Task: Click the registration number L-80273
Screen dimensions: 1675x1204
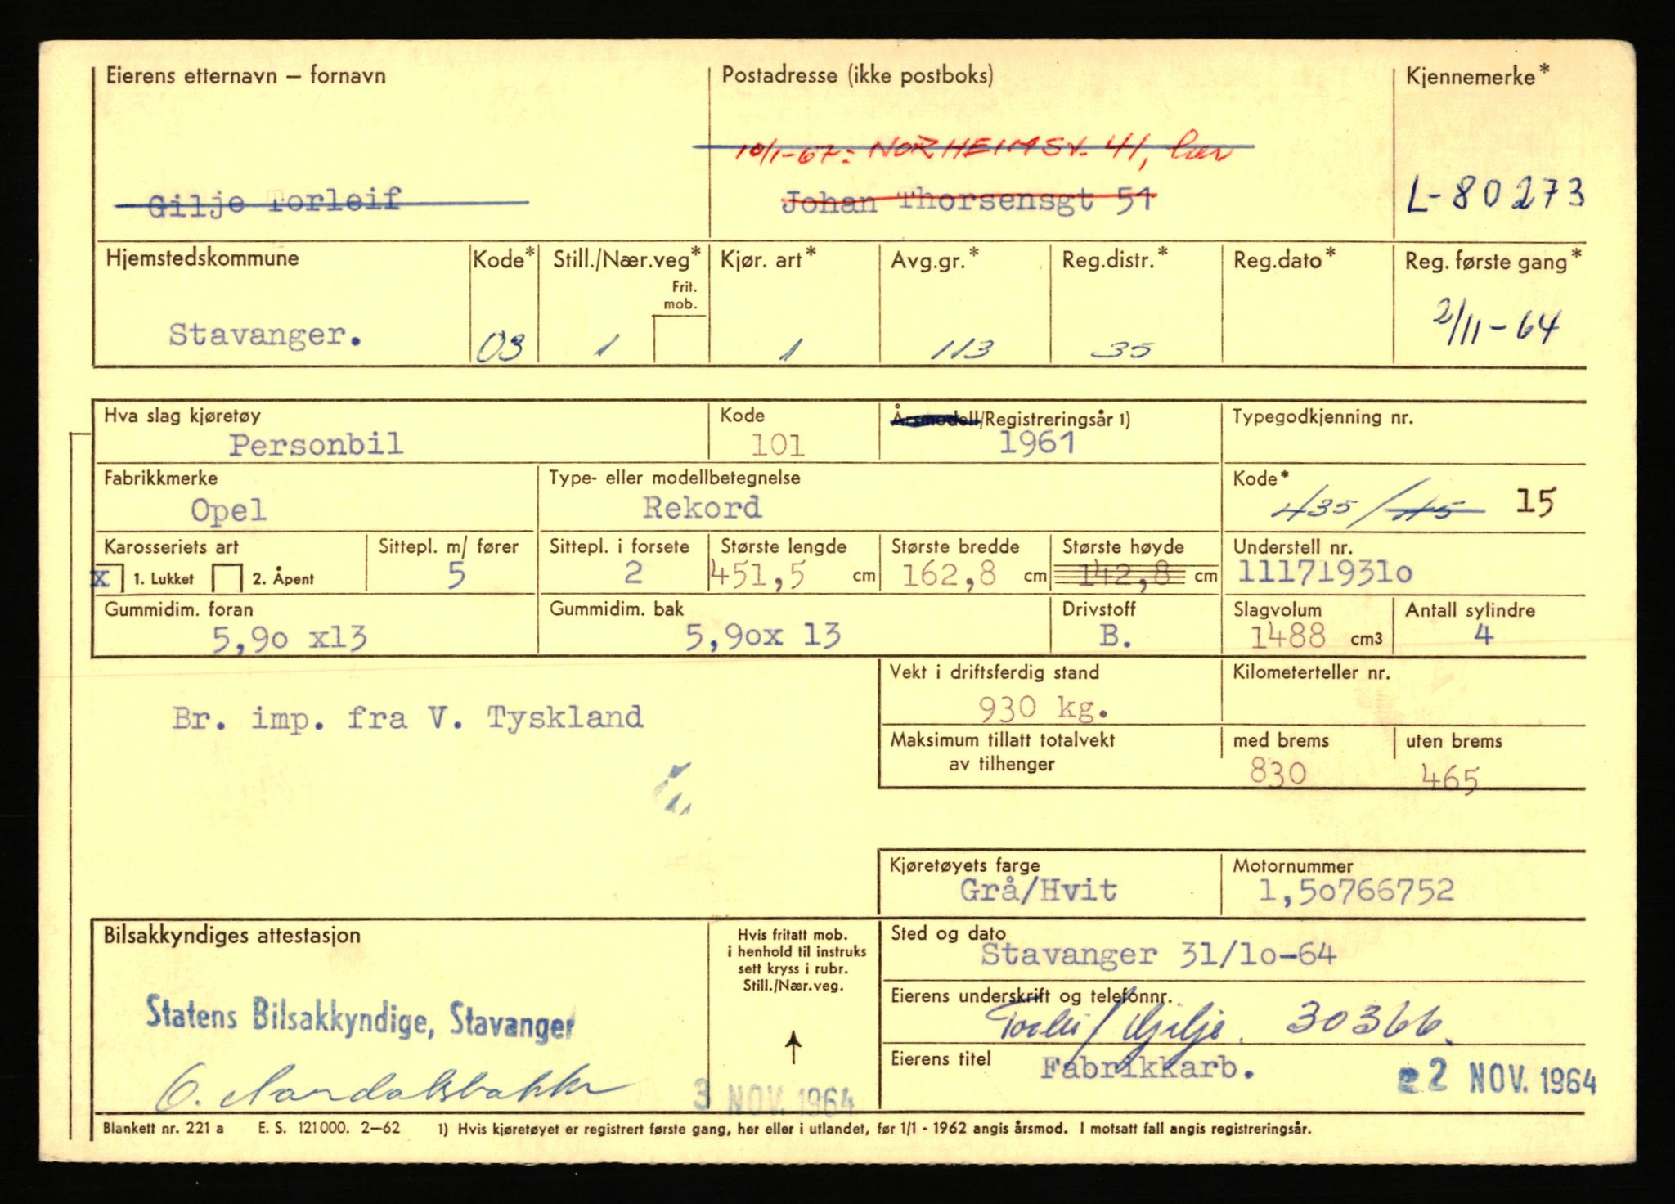Action: (1495, 195)
